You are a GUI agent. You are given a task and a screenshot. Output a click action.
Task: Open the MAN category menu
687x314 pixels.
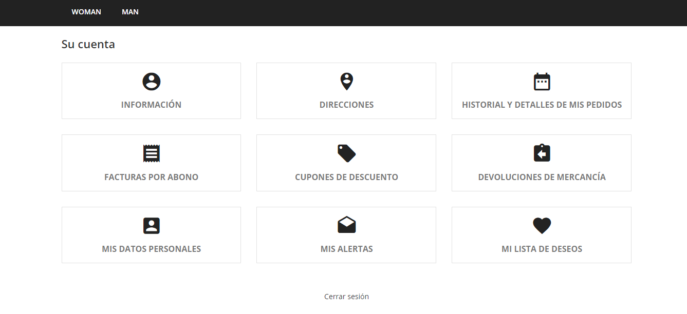pos(130,12)
